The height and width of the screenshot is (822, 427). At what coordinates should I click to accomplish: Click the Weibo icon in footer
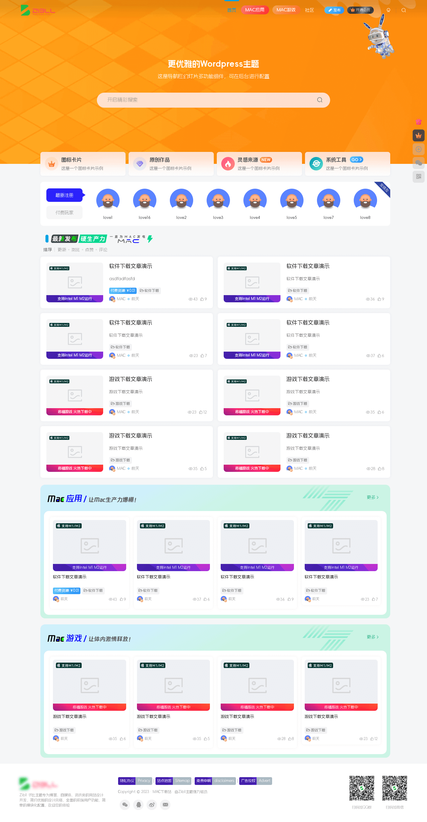click(152, 804)
